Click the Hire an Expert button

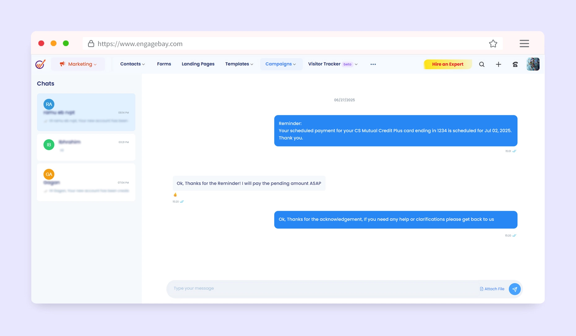coord(447,64)
